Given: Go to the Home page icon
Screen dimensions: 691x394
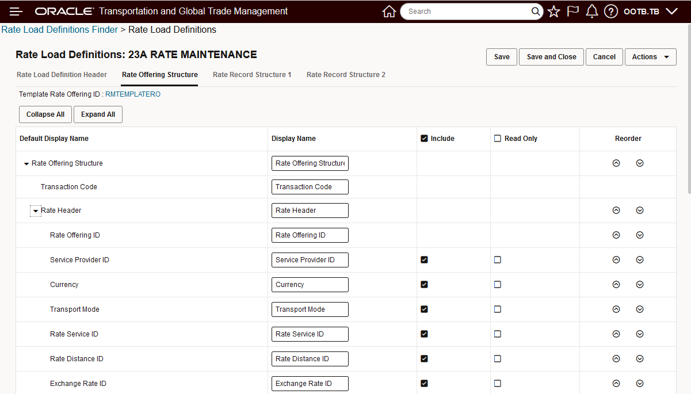Looking at the screenshot, I should pyautogui.click(x=389, y=12).
